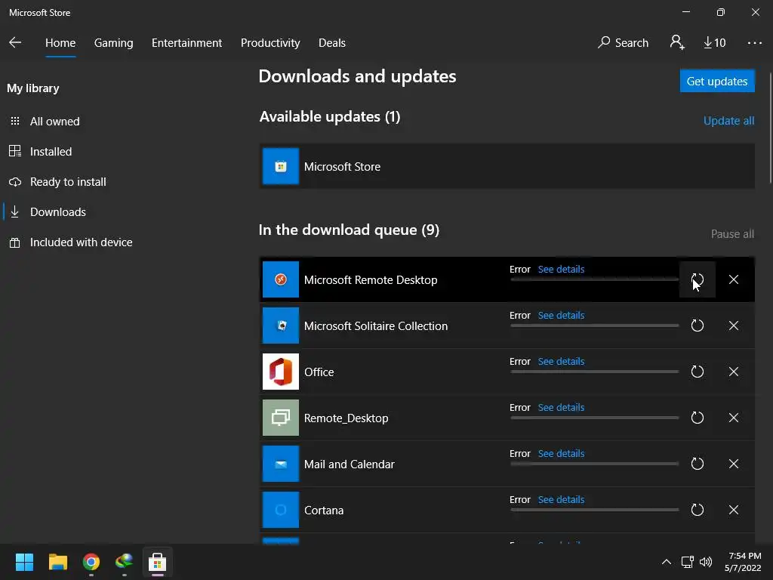Cancel Mail and Calendar download
This screenshot has width=773, height=580.
[x=734, y=464]
